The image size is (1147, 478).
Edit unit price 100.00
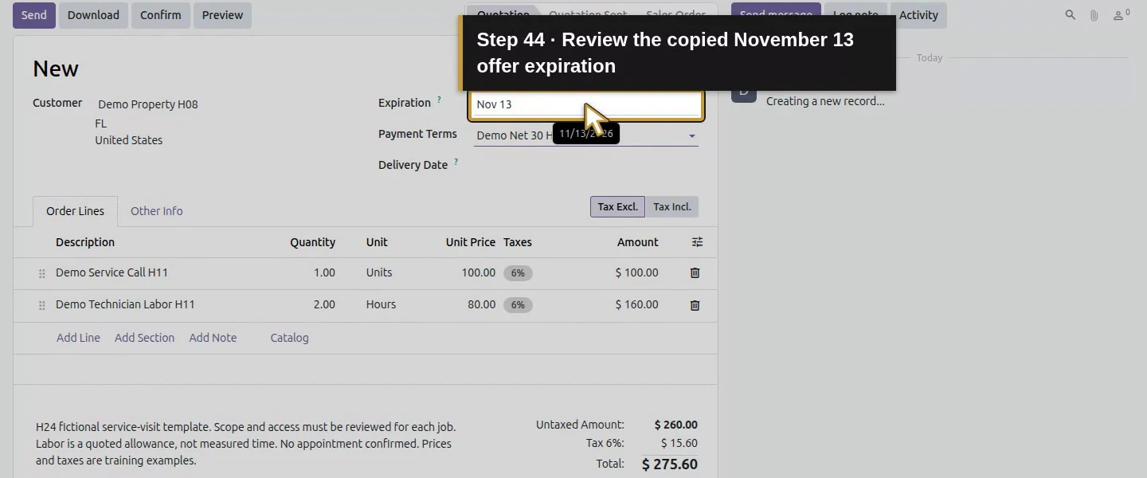(478, 272)
